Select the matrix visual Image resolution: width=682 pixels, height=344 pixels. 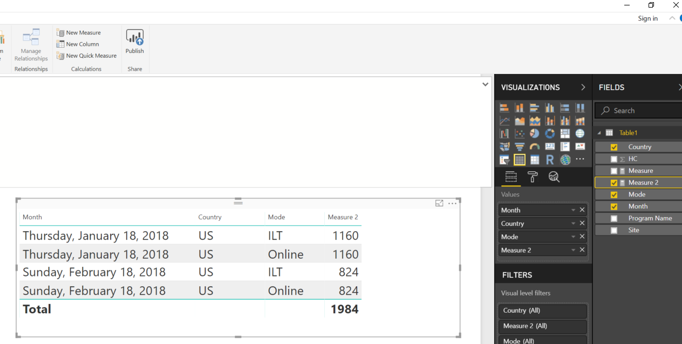[535, 160]
